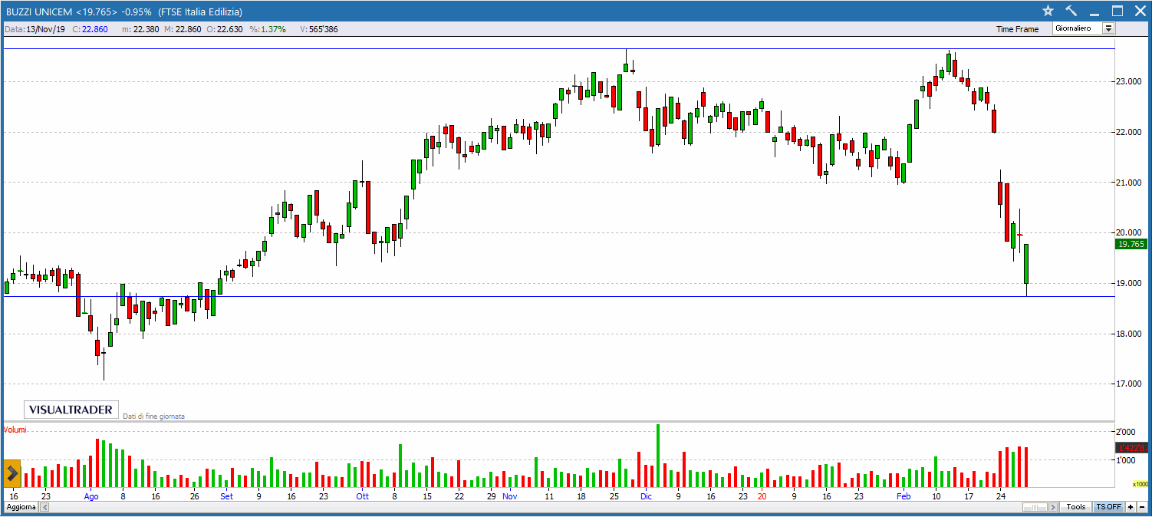Add chart to favorites with star icon
The image size is (1152, 517).
pyautogui.click(x=1048, y=11)
